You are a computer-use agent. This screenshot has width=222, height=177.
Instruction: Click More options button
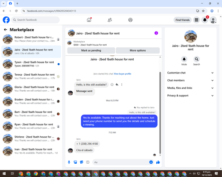click(138, 50)
